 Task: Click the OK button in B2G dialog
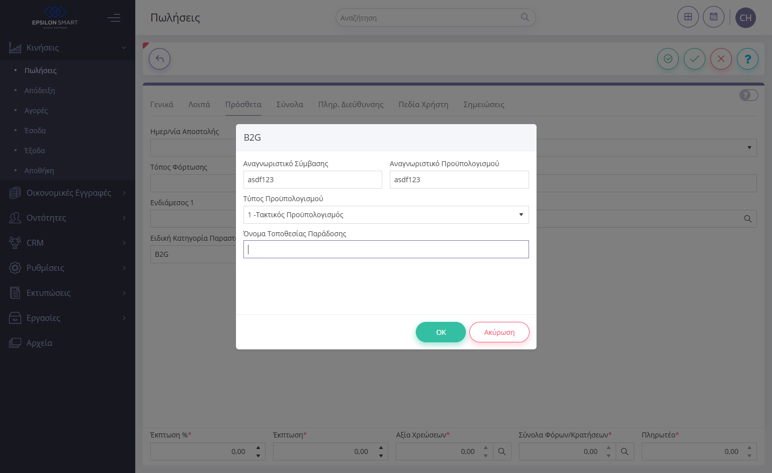(441, 332)
